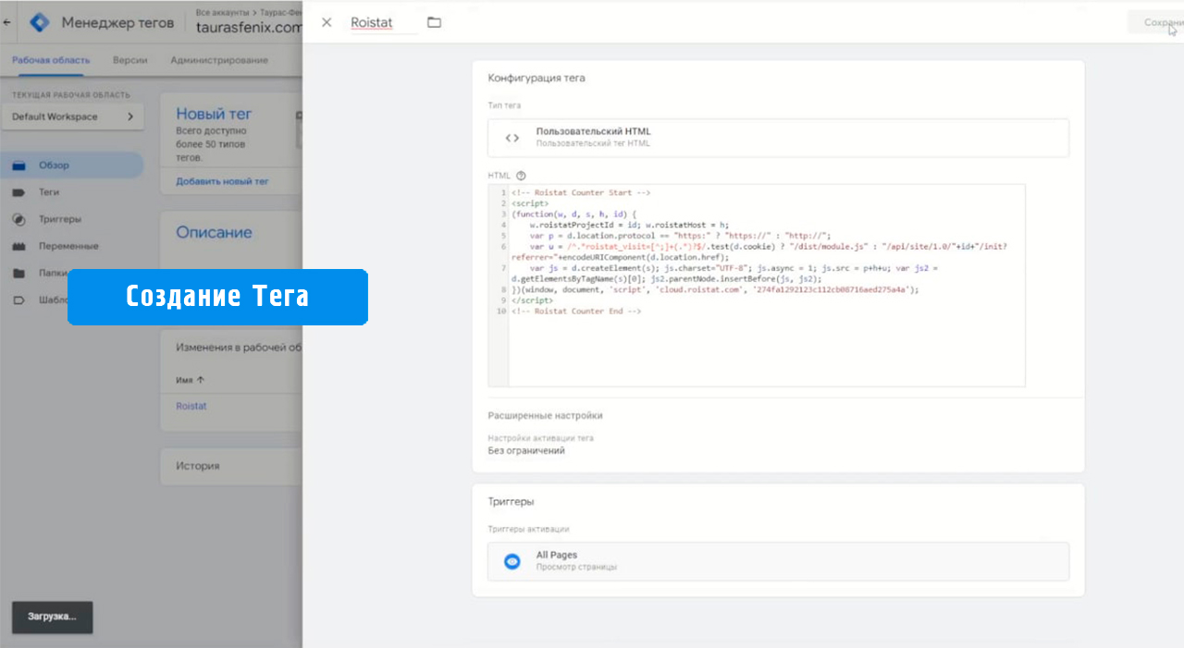This screenshot has height=648, width=1184.
Task: Click the История card heading
Action: 198,466
